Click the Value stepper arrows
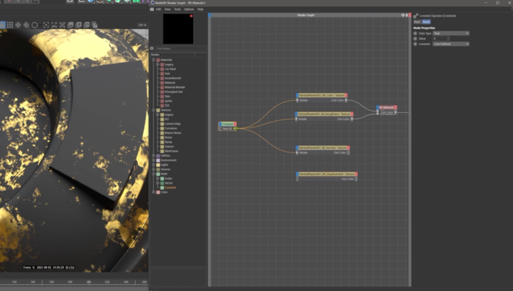The image size is (513, 291). point(449,39)
